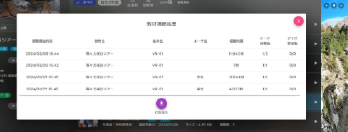Click the purple CSV export download icon
Image resolution: width=348 pixels, height=132 pixels.
[x=161, y=104]
